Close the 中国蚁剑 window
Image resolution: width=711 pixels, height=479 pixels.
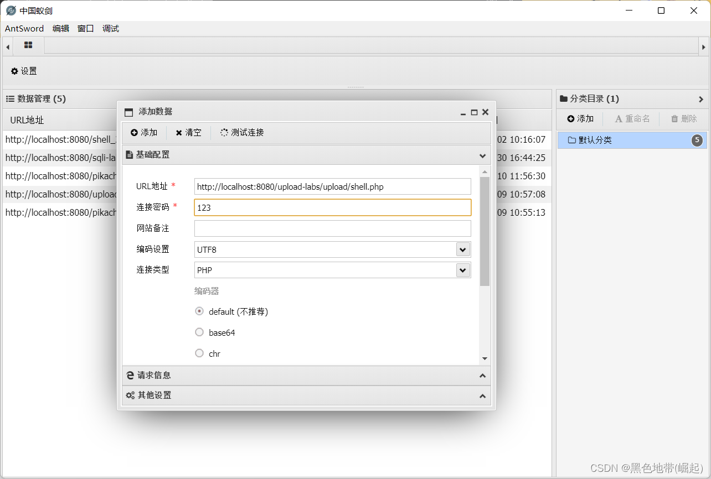coord(694,11)
